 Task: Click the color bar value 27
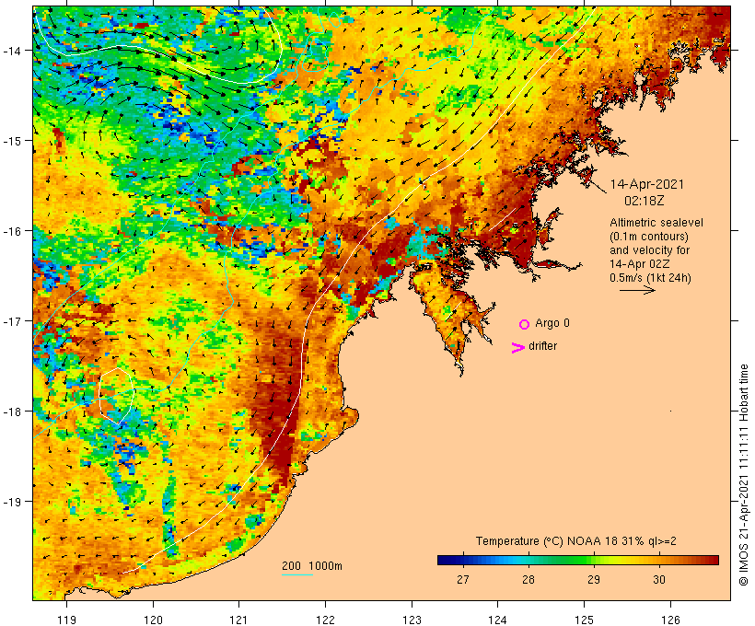tap(463, 580)
